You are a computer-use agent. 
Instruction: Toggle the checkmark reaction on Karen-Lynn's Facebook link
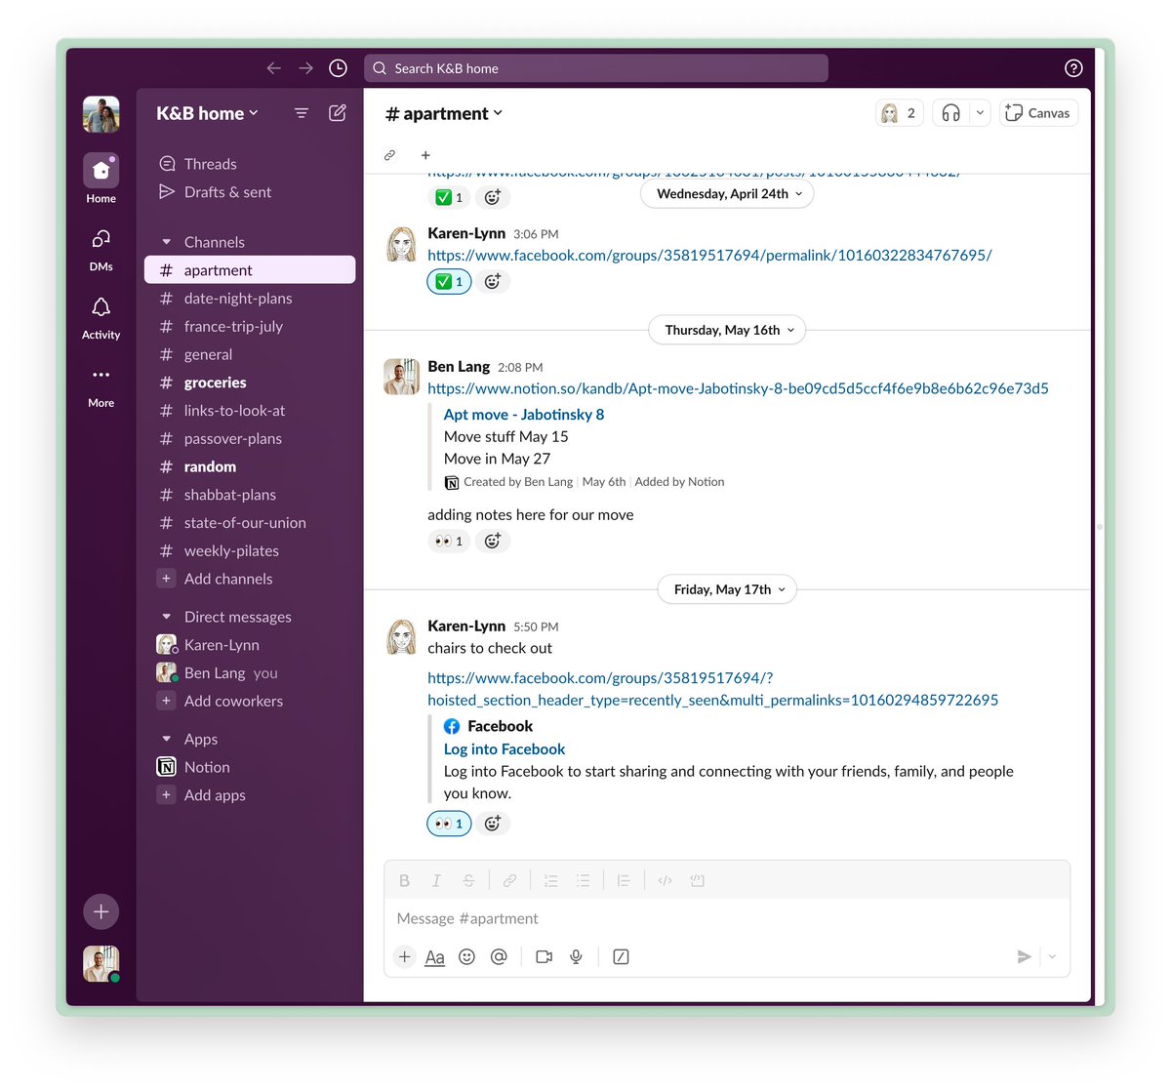[x=448, y=281]
